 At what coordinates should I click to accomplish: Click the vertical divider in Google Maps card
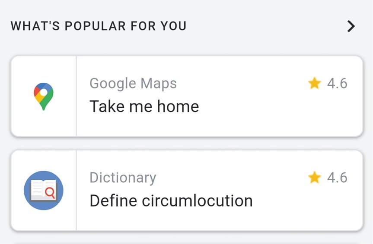[x=76, y=96]
